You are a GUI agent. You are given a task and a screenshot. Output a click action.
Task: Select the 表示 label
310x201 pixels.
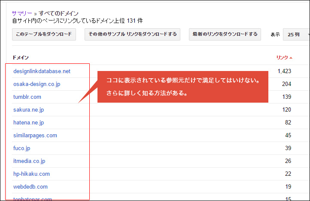pos(275,35)
